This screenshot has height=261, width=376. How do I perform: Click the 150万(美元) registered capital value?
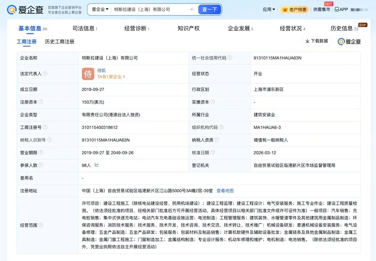(93, 102)
